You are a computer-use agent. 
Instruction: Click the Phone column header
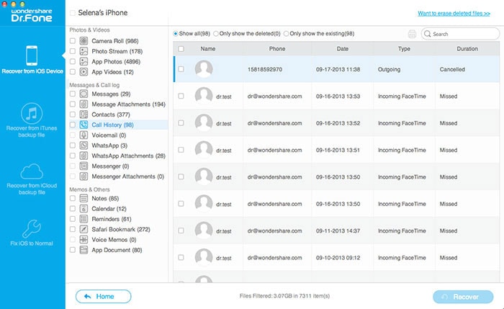click(277, 49)
